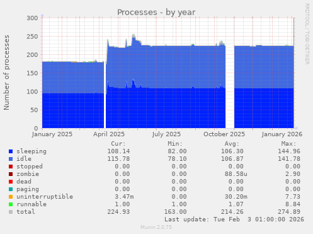Click the zombie legend color swatch
The image size is (313, 234).
click(11, 174)
